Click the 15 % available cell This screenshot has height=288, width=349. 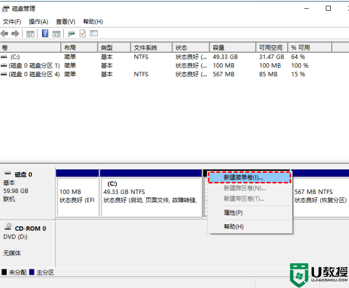tap(298, 74)
